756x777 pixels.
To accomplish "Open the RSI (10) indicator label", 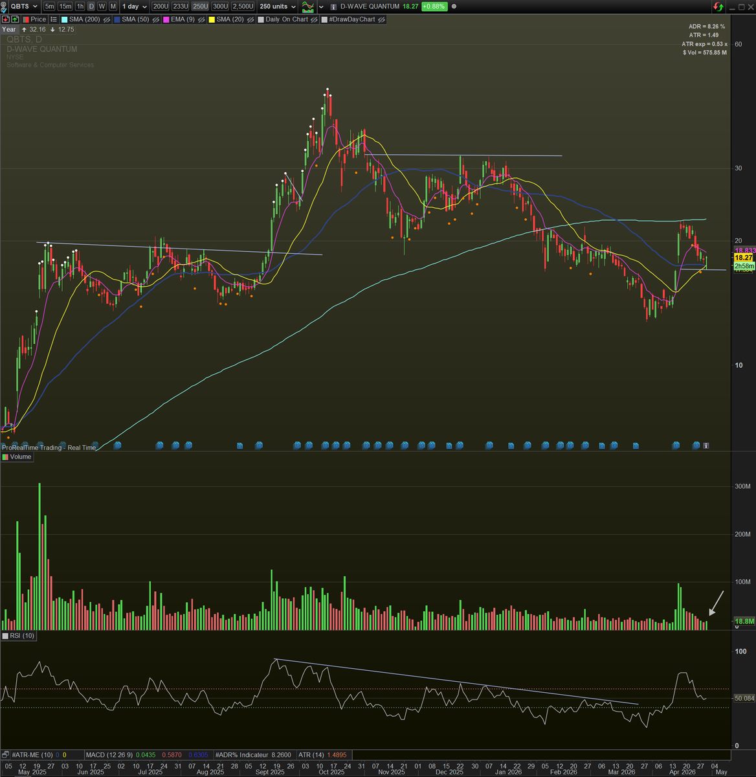I will (23, 636).
